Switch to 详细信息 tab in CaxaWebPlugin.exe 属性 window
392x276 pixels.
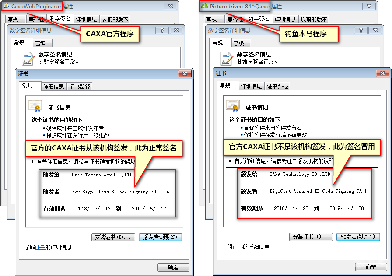pos(87,19)
